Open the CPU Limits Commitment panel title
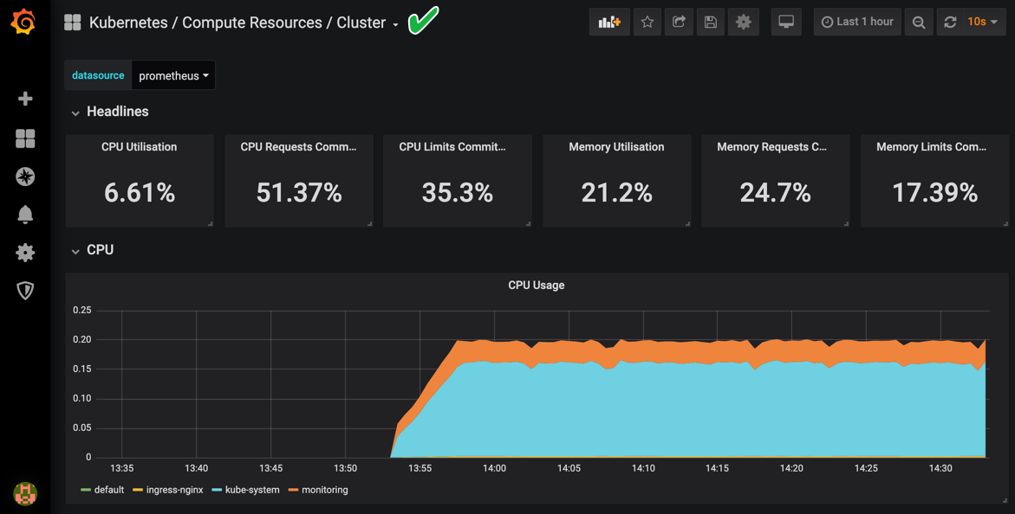Image resolution: width=1015 pixels, height=514 pixels. [x=452, y=147]
